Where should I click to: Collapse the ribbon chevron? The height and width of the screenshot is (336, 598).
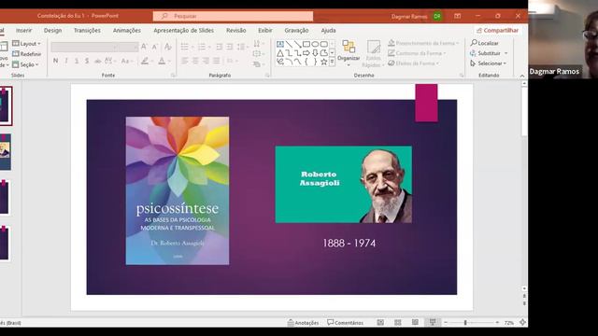coord(522,76)
